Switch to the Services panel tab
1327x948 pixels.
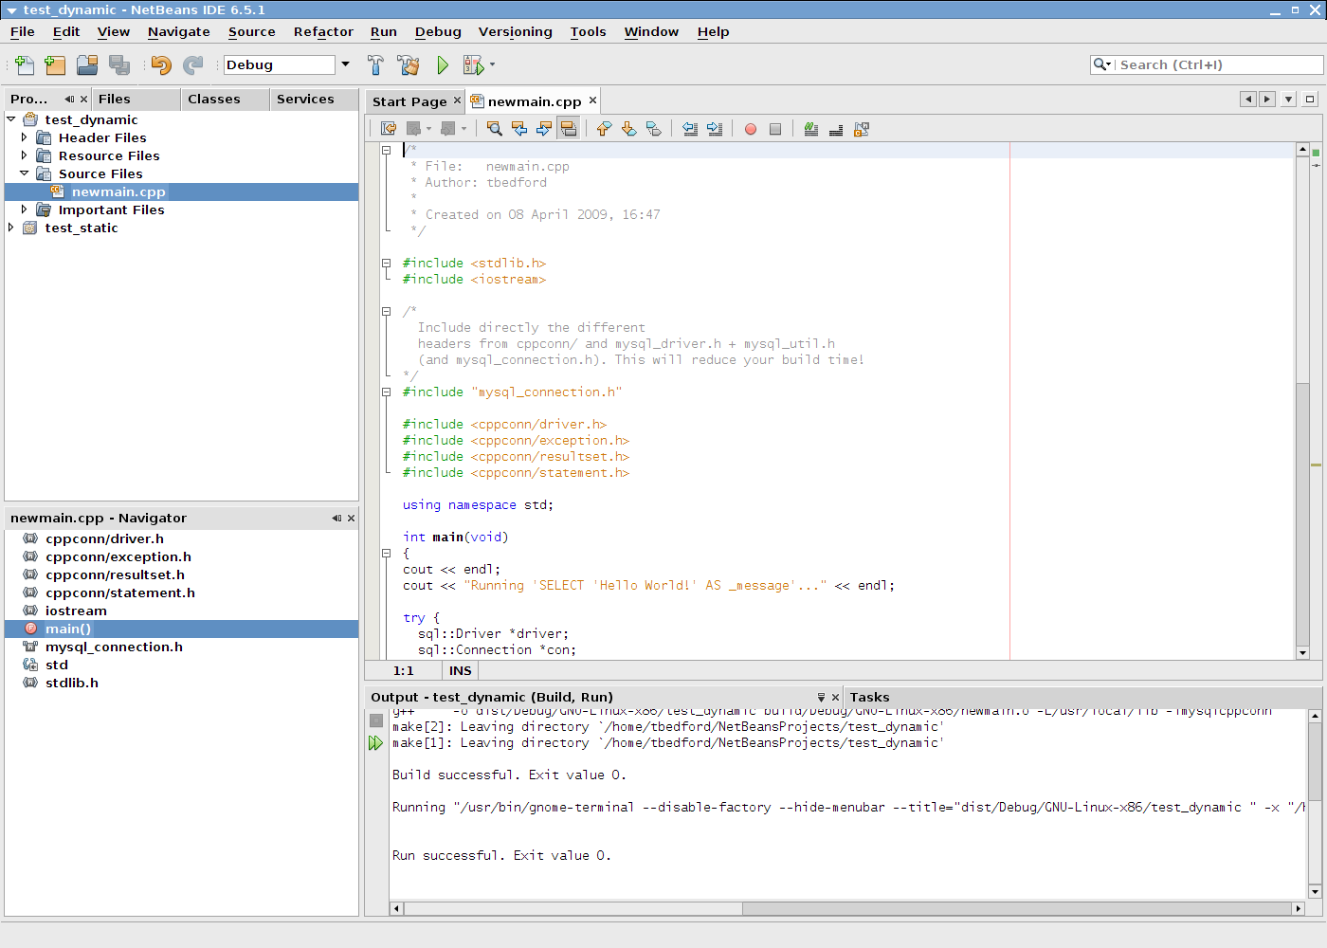point(305,99)
